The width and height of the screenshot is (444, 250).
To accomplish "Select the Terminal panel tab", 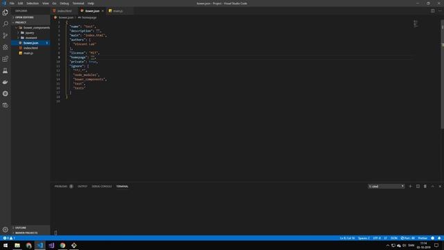I will click(x=122, y=186).
